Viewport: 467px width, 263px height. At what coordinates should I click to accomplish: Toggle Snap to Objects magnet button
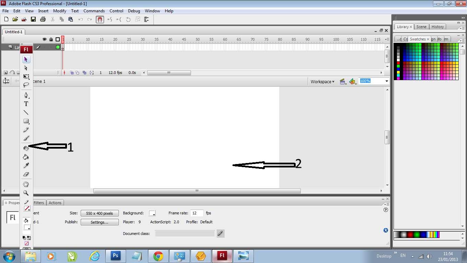click(x=100, y=20)
